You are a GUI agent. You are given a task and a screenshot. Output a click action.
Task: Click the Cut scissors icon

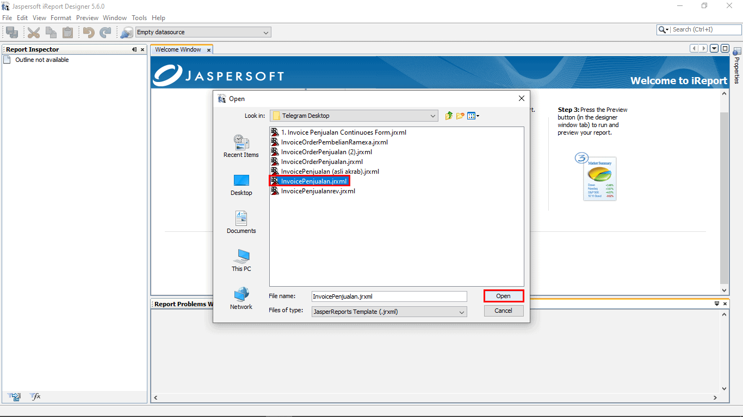click(34, 33)
